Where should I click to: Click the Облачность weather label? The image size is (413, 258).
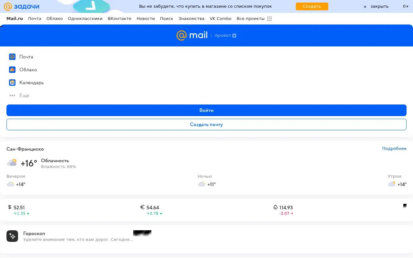point(55,161)
